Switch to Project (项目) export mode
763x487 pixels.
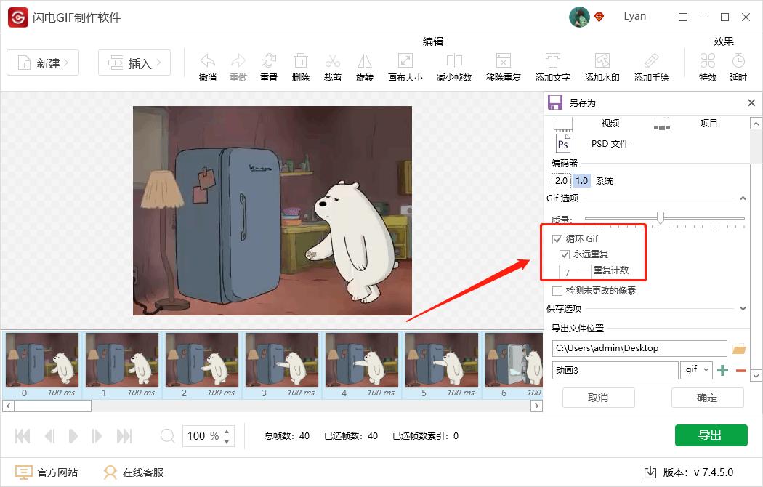(x=710, y=124)
